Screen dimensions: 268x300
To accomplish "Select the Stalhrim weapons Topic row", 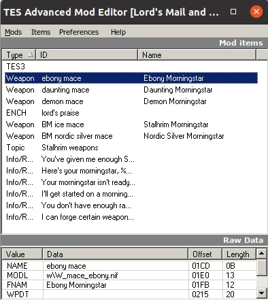I will tap(131, 148).
